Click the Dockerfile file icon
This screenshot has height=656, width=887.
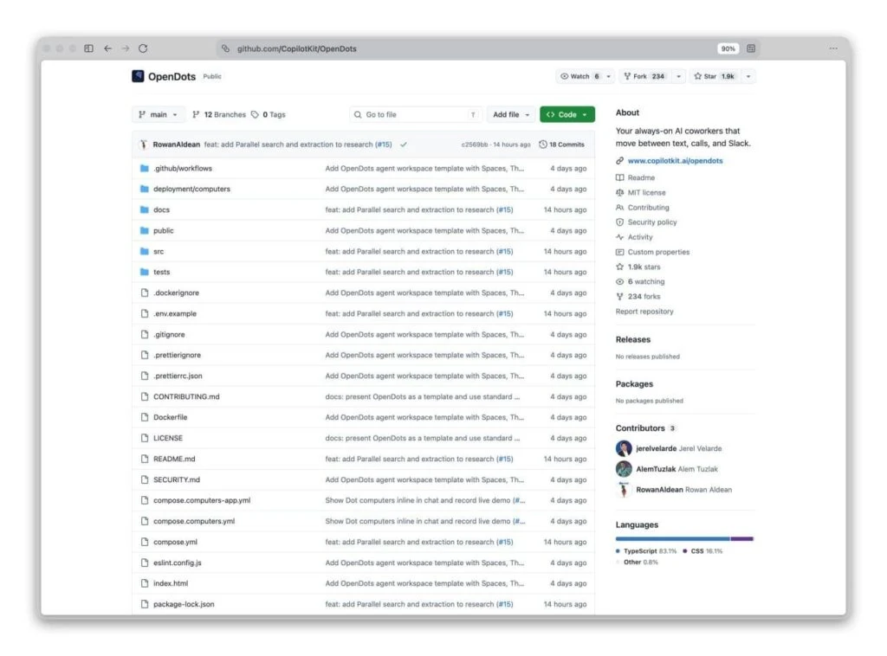(x=145, y=417)
